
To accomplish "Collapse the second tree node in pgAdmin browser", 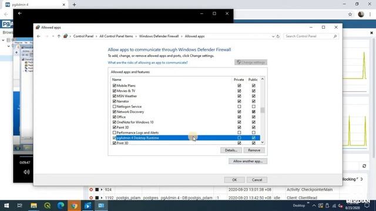I will (x=9, y=46).
